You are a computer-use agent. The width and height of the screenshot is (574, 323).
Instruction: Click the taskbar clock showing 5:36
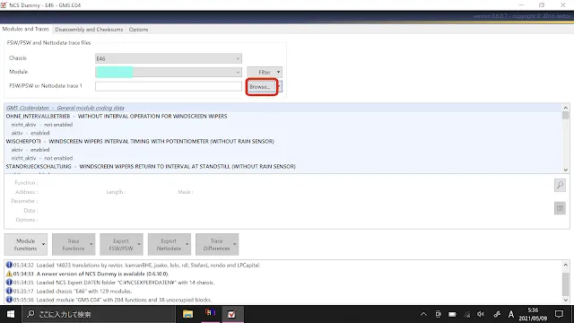533,314
